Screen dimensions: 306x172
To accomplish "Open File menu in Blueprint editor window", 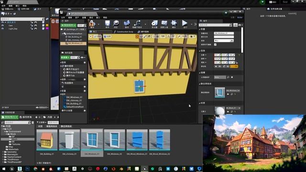I will click(x=63, y=18).
